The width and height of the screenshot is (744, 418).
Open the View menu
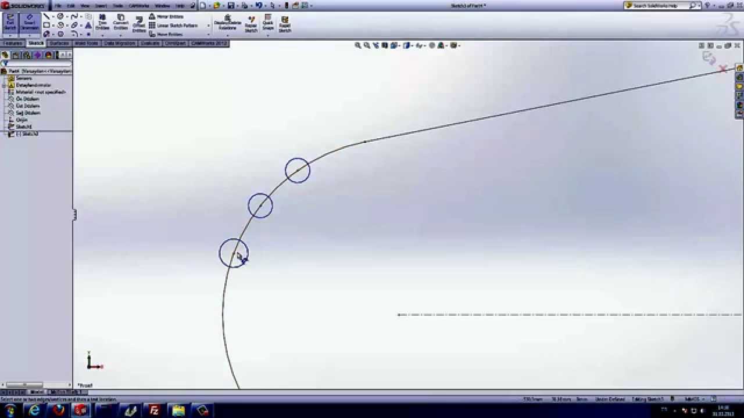85,6
